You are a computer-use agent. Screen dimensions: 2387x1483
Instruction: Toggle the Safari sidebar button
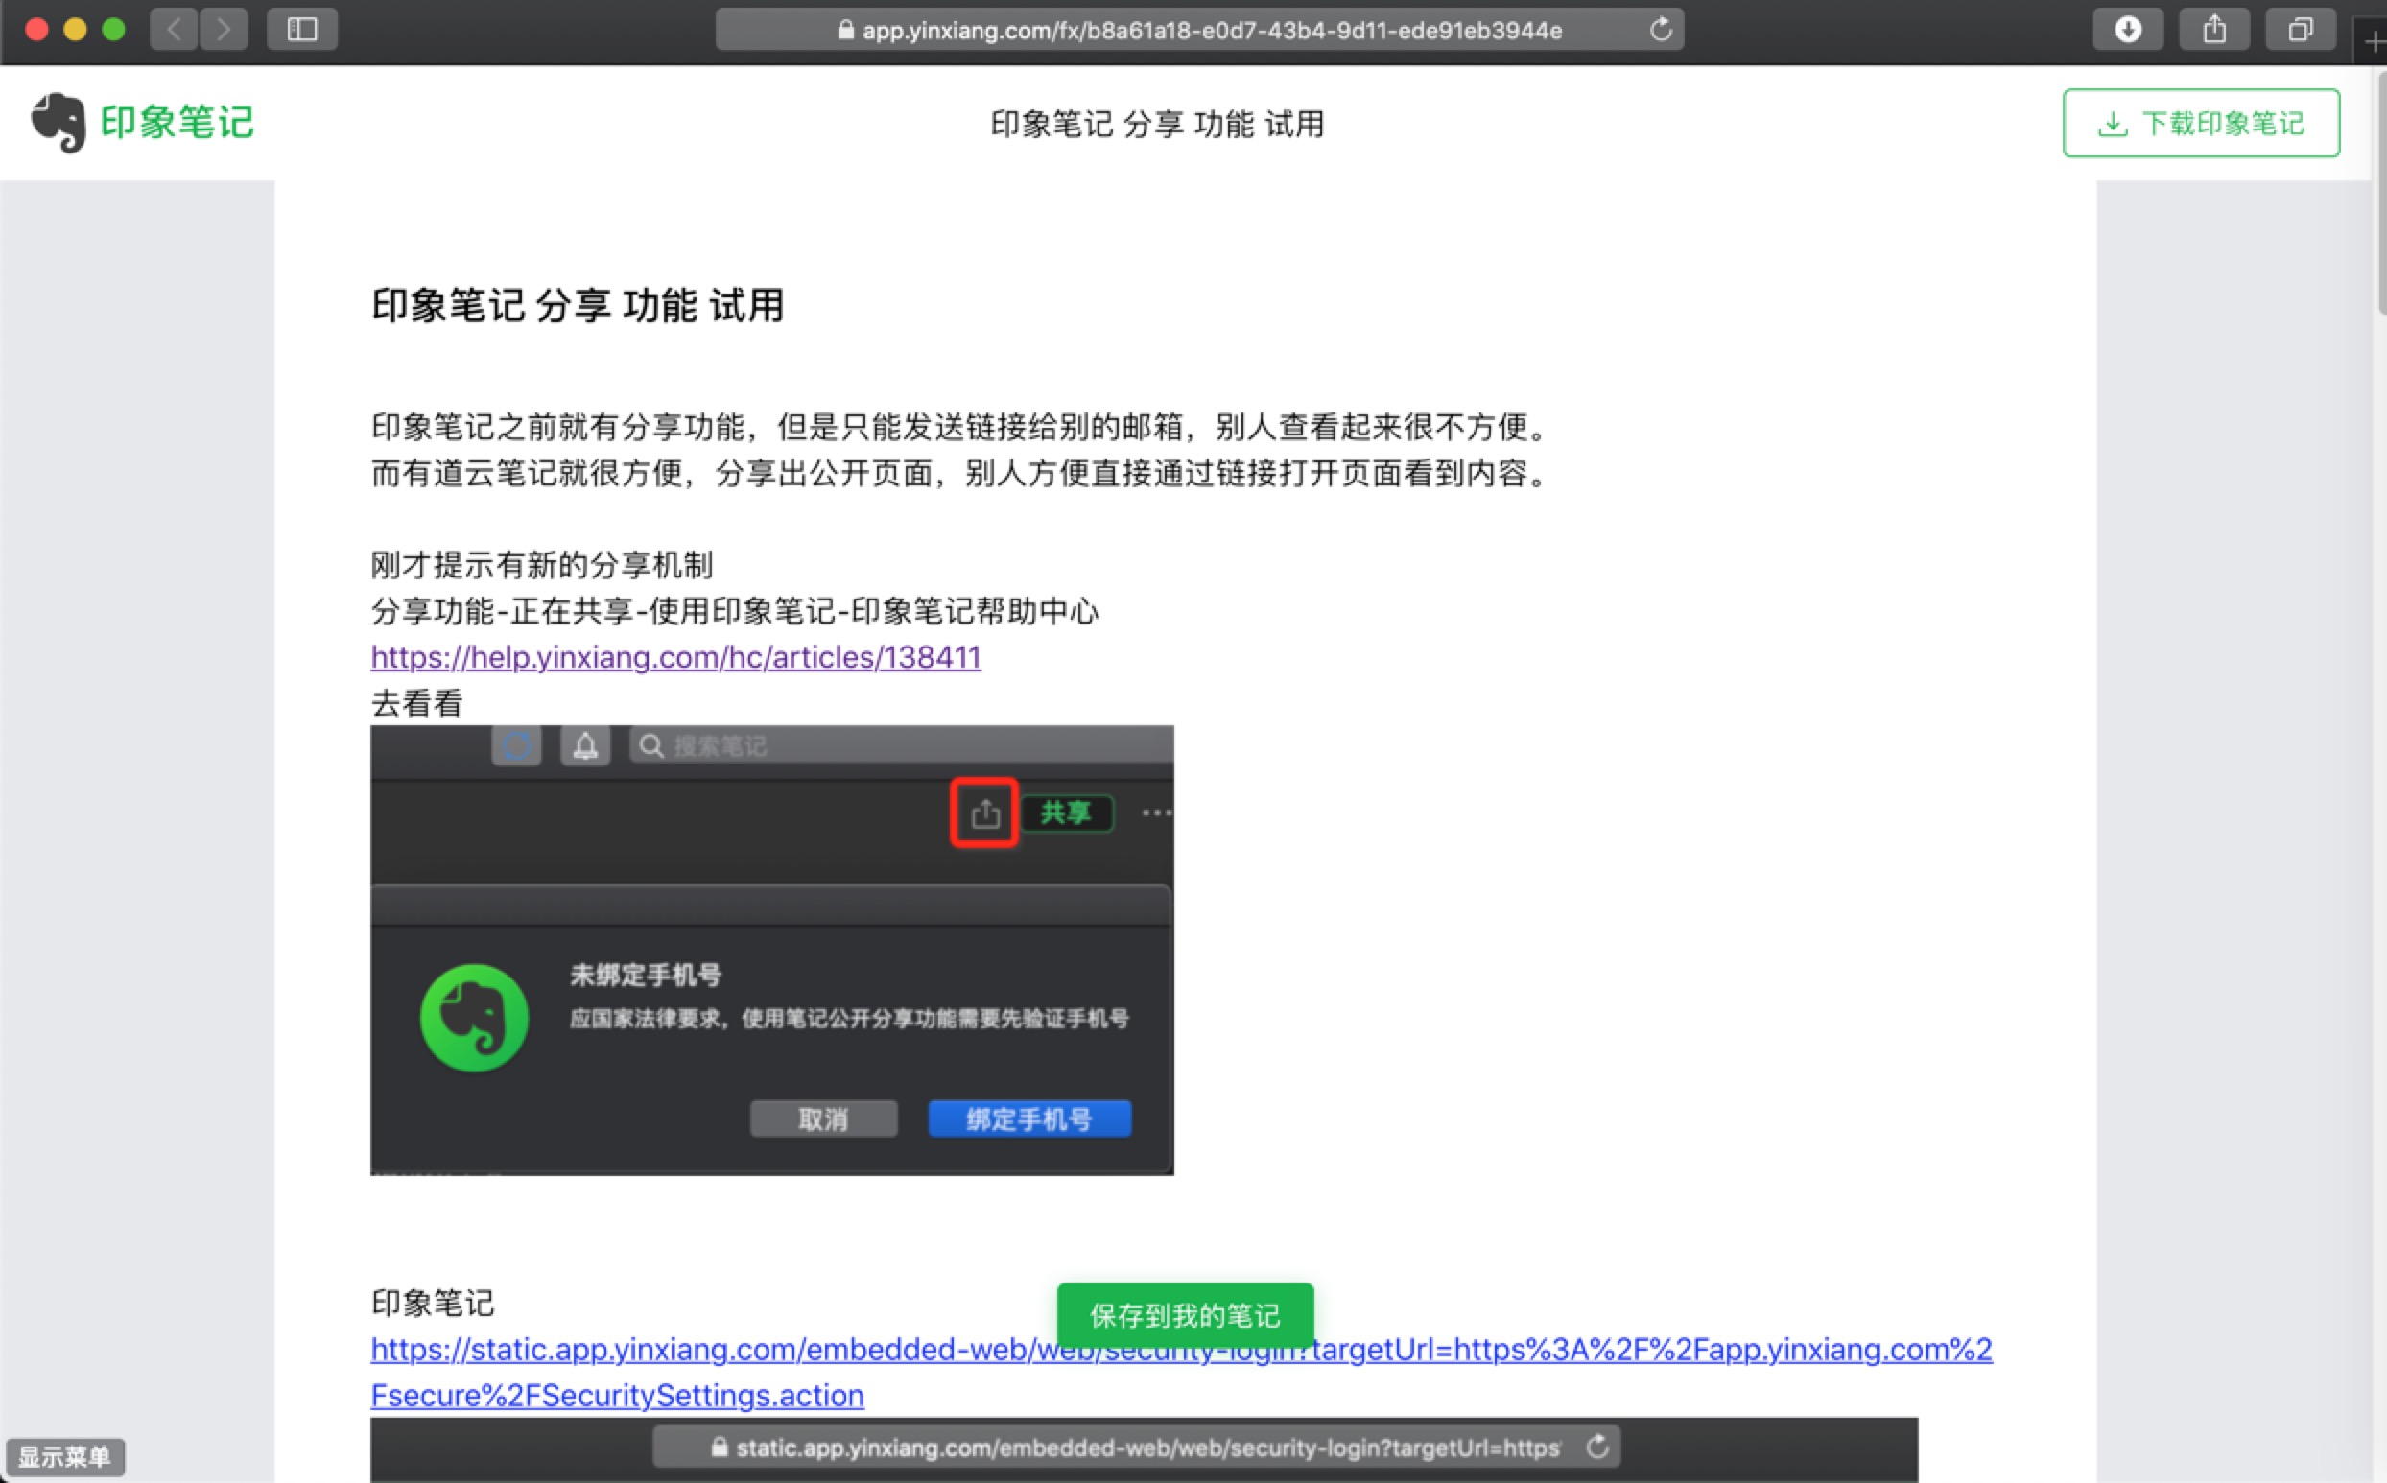(x=302, y=30)
